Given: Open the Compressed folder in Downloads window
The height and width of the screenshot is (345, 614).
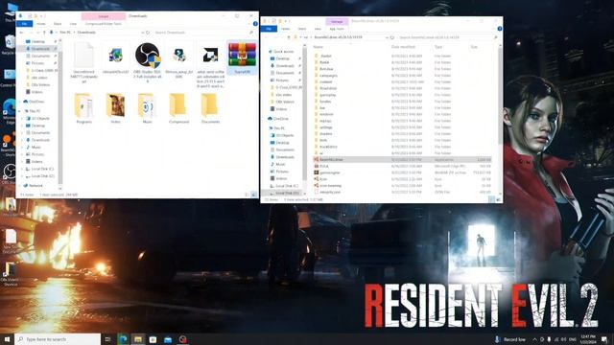Looking at the screenshot, I should tap(178, 108).
